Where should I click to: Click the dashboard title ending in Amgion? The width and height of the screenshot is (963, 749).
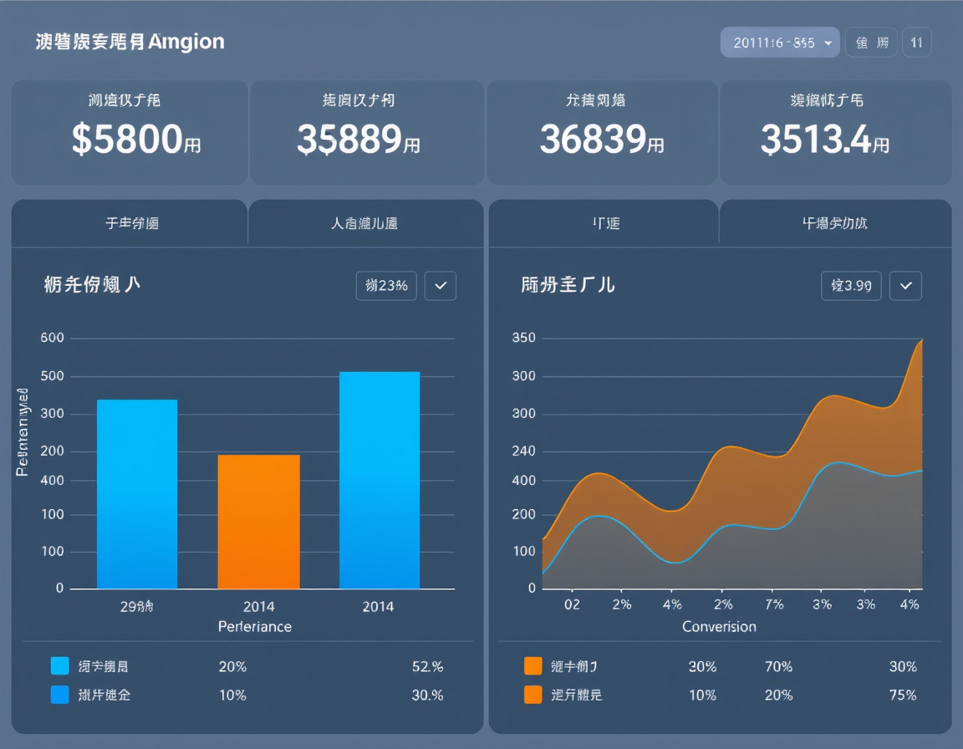click(130, 42)
